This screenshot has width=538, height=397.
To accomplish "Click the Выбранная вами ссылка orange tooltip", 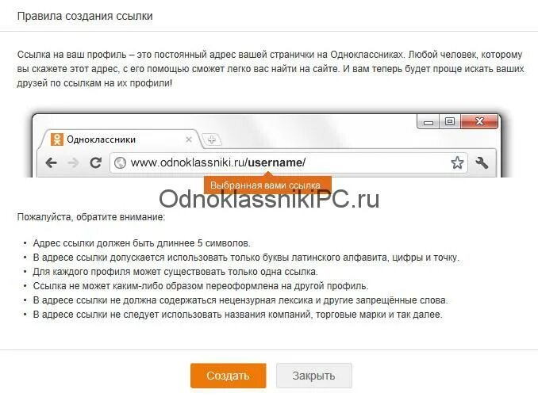I will [267, 185].
